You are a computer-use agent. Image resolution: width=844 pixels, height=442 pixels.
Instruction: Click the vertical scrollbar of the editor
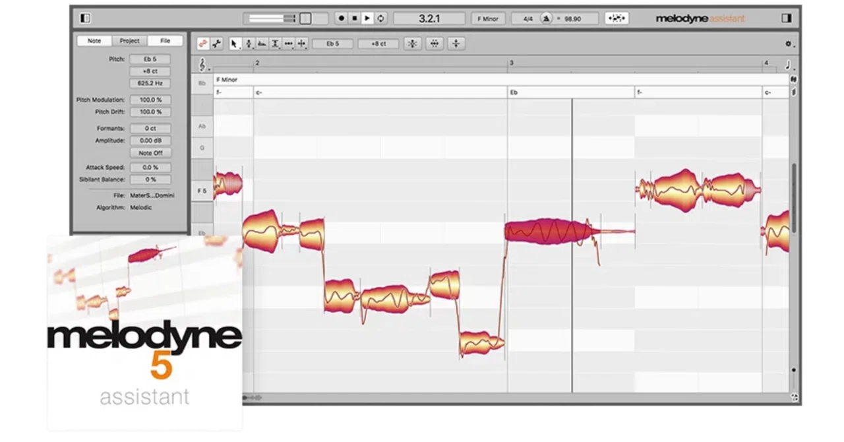pos(793,198)
